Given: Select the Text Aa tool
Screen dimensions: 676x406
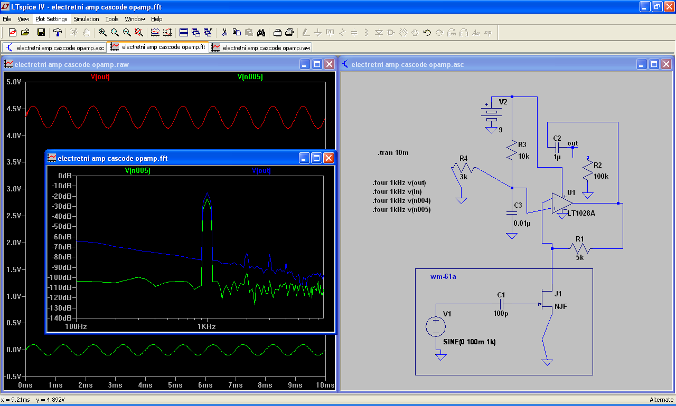Looking at the screenshot, I should (476, 32).
